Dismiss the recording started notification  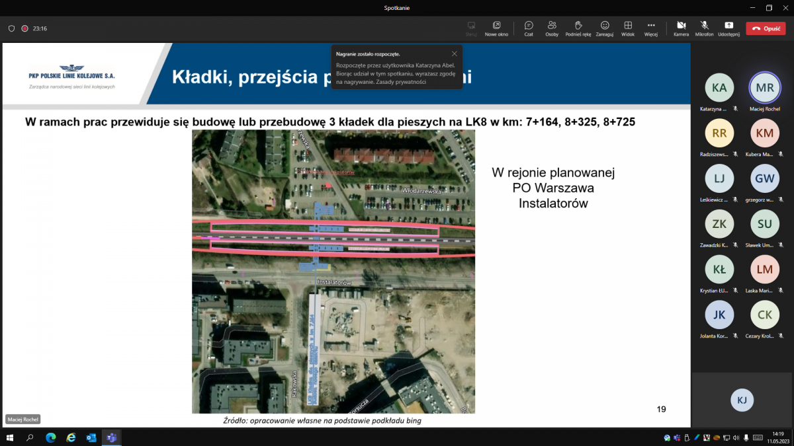click(x=455, y=54)
